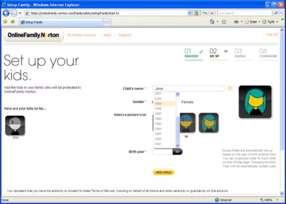Select the Female gender option

point(187,102)
